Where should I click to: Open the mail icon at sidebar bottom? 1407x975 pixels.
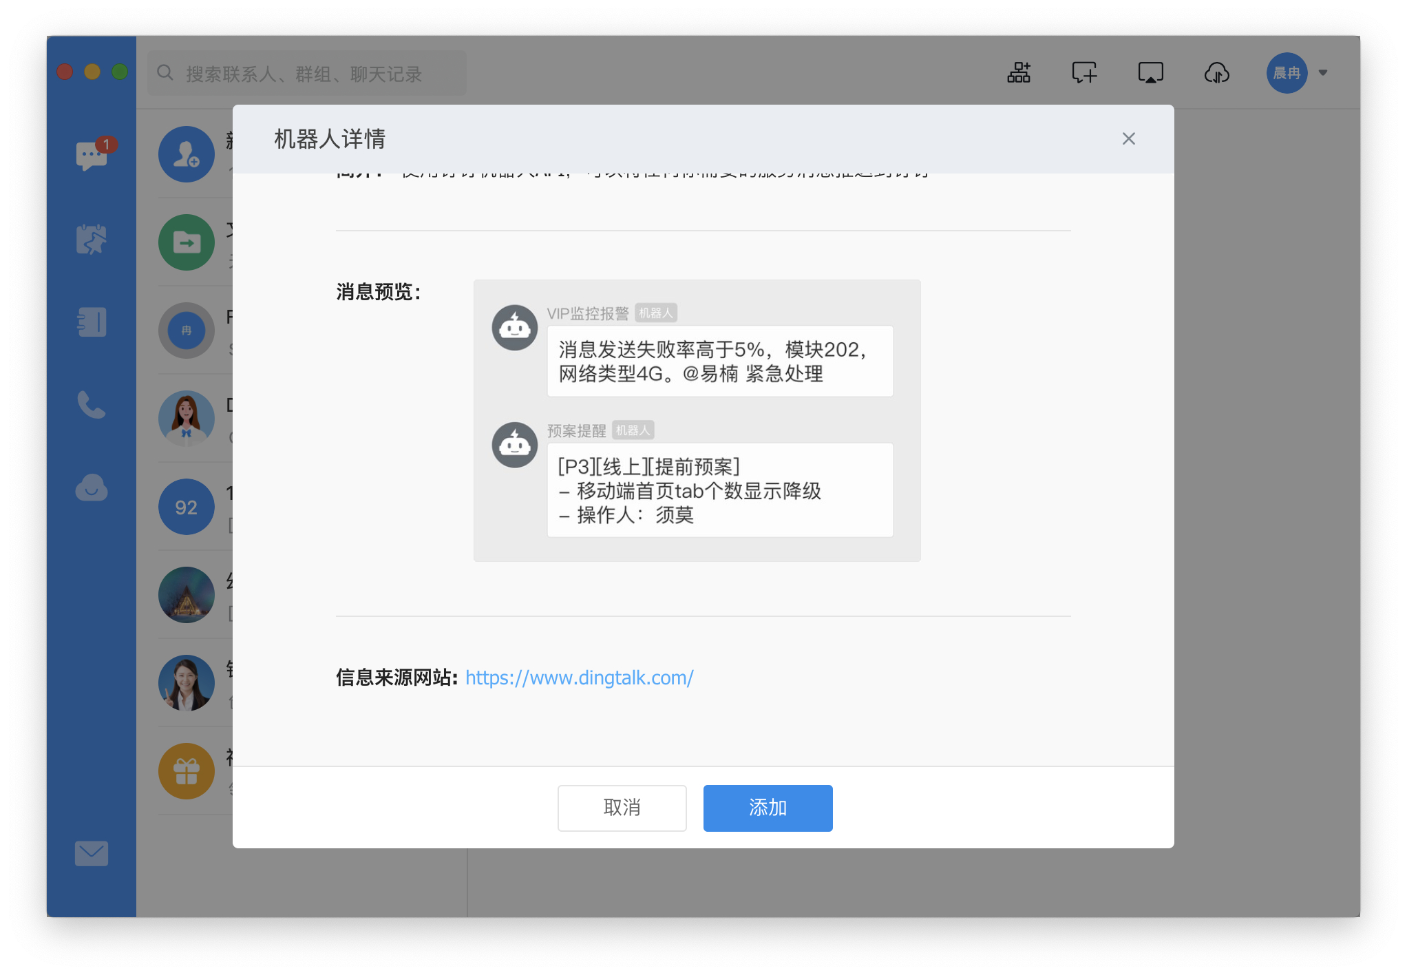click(x=92, y=853)
